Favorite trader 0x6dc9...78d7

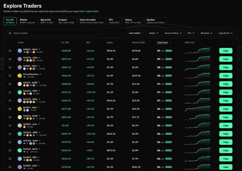point(10,92)
